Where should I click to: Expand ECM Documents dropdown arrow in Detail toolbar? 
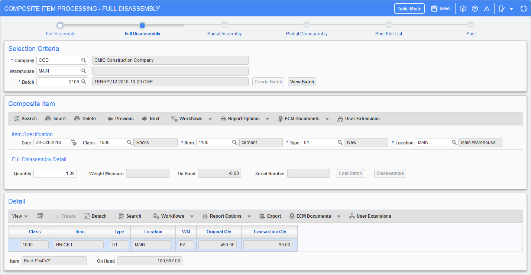tap(339, 217)
